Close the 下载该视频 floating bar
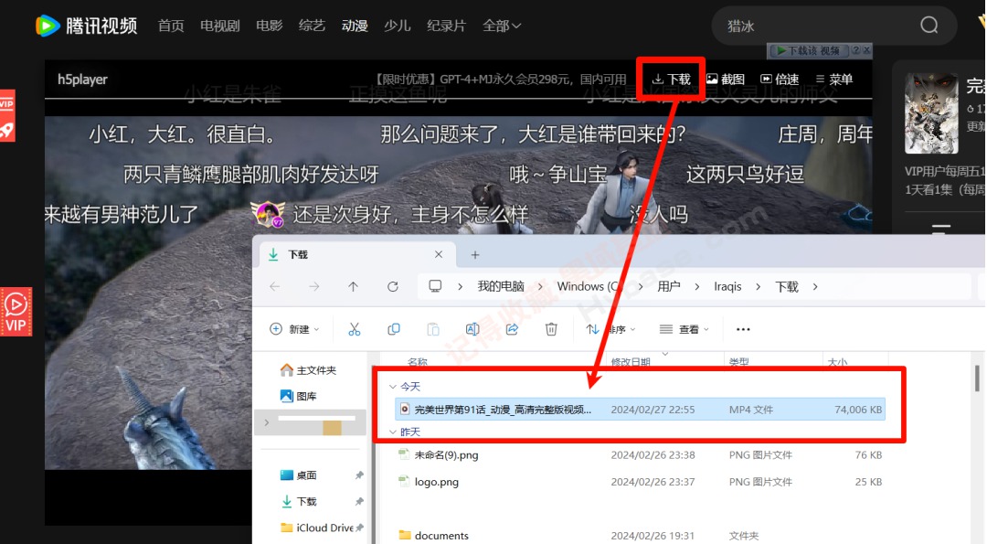Screen dimensions: 987x544 click(x=866, y=49)
